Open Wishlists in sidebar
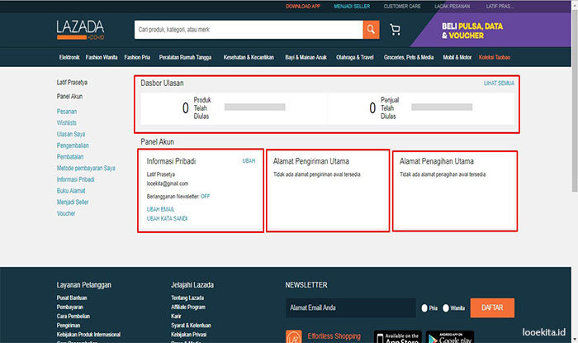The image size is (578, 343). pyautogui.click(x=67, y=123)
